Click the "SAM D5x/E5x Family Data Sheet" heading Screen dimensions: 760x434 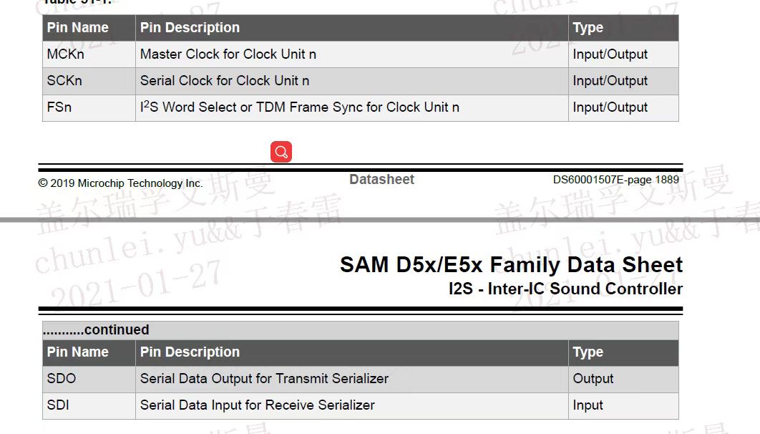(x=511, y=265)
